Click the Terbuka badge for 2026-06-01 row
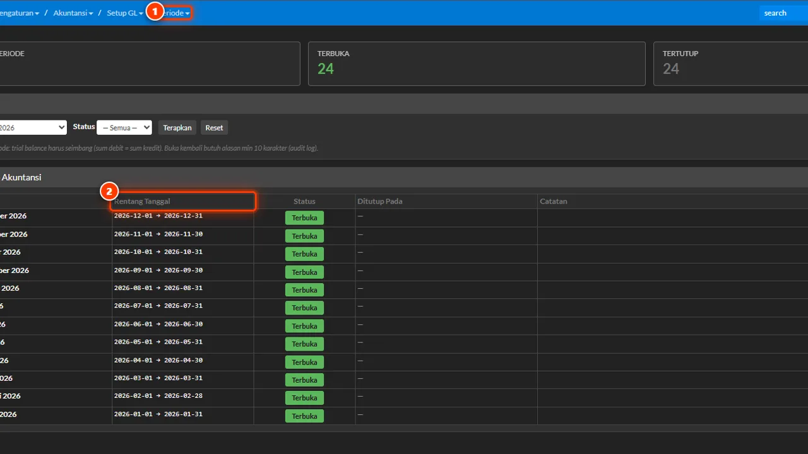This screenshot has width=808, height=454. [304, 326]
